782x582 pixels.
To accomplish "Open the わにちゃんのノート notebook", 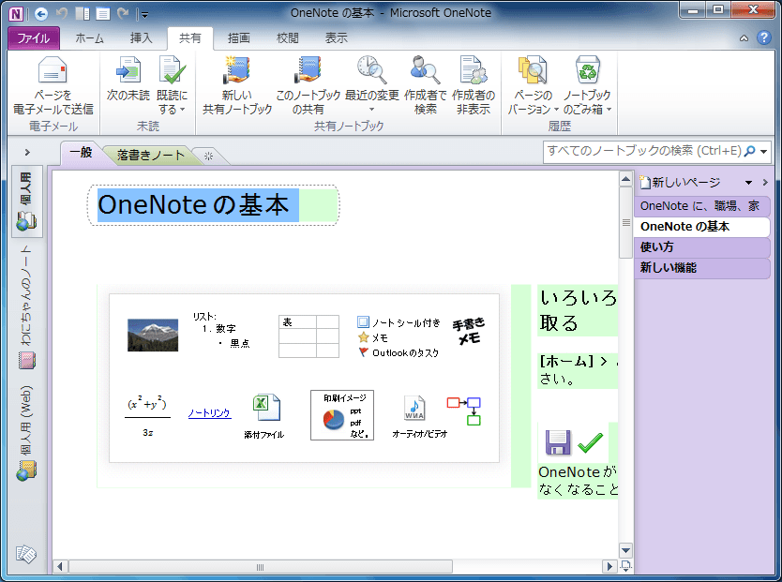I will pyautogui.click(x=27, y=307).
